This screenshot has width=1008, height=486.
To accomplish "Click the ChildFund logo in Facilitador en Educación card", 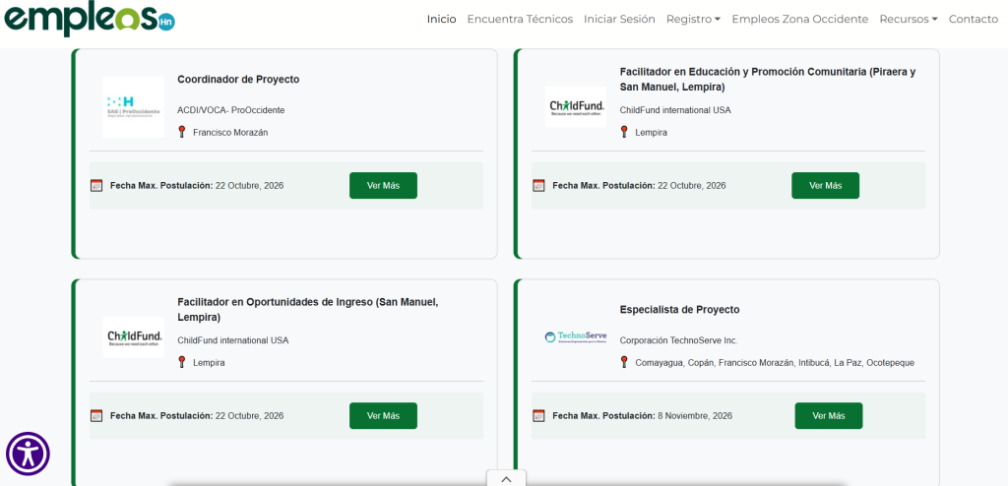I will click(576, 107).
